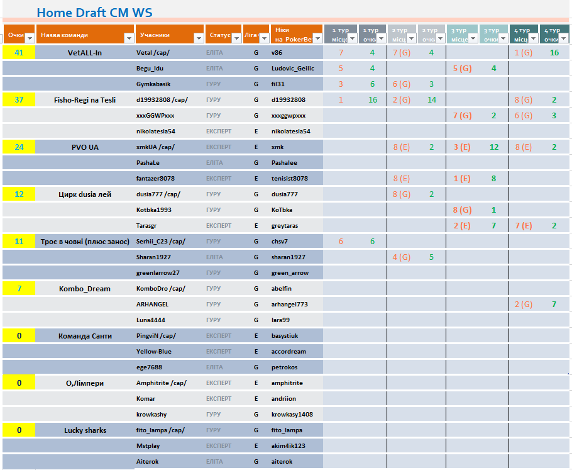Select the nick arhangel773

(290, 304)
